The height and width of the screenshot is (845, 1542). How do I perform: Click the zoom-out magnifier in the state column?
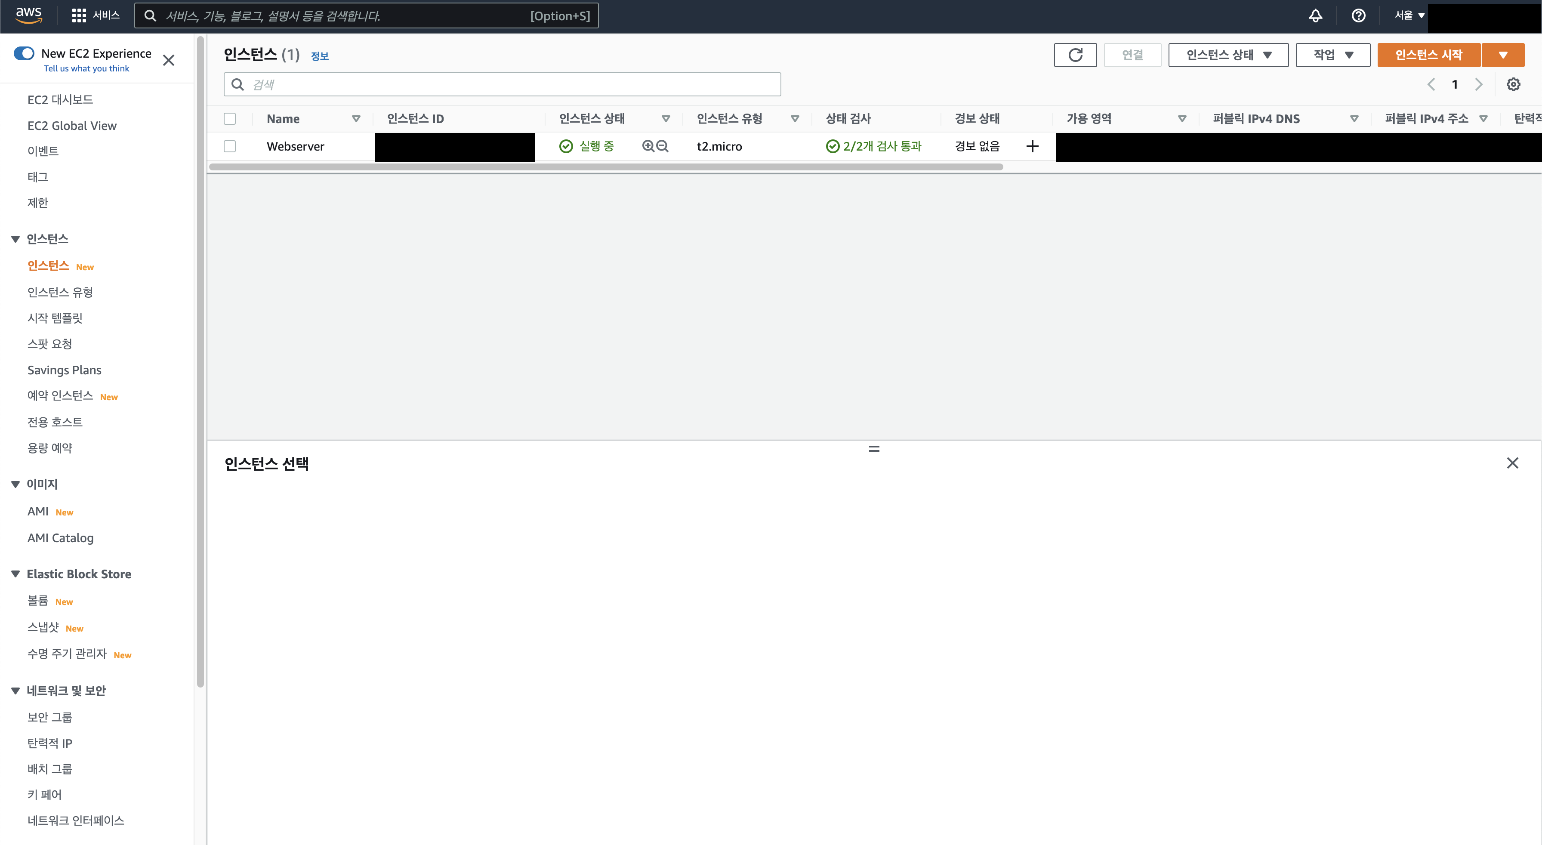[x=662, y=146]
